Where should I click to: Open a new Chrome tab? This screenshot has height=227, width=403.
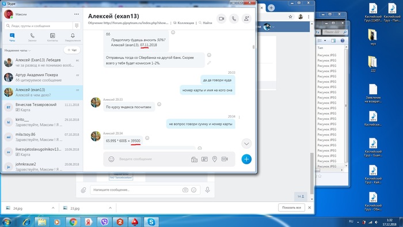(x=271, y=8)
